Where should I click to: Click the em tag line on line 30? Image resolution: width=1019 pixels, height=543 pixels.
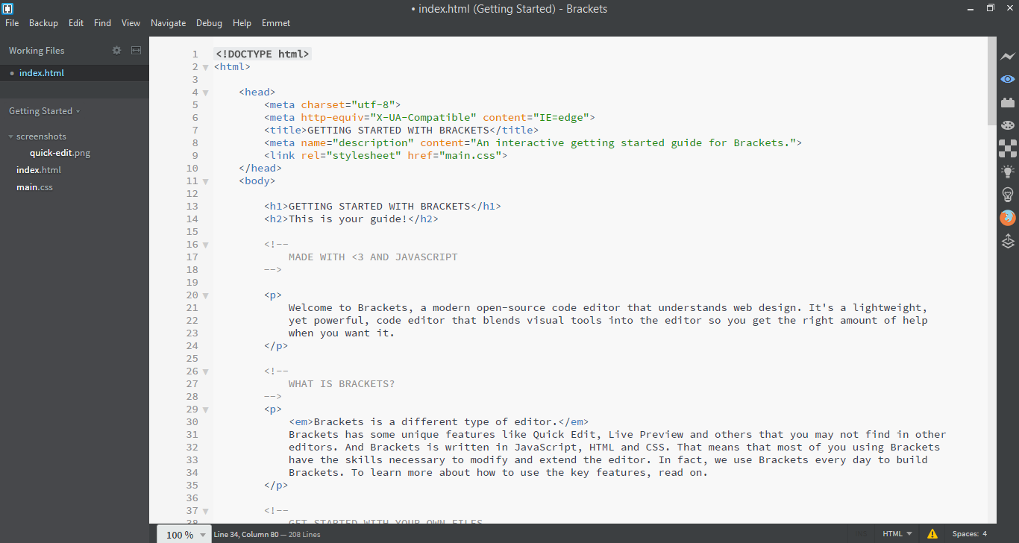tap(439, 422)
